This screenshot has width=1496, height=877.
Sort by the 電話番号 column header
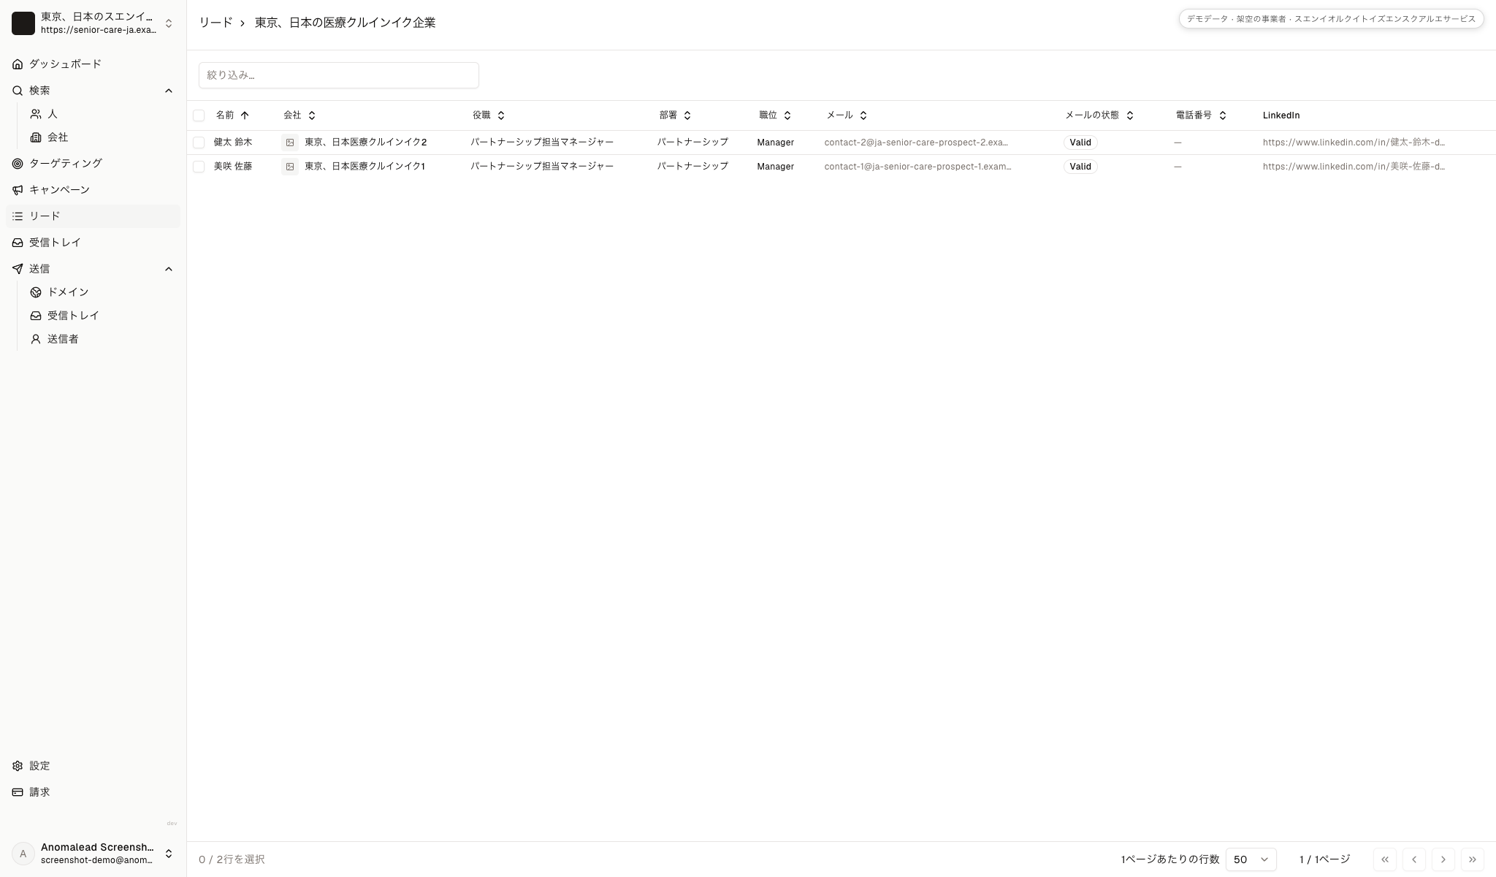(x=1201, y=115)
